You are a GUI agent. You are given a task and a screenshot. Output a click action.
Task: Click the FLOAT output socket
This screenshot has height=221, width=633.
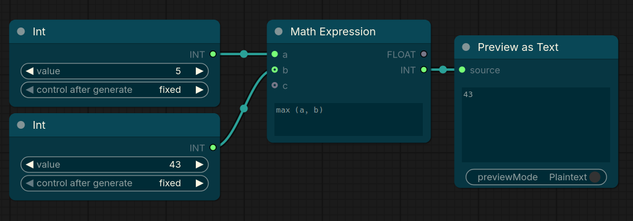pyautogui.click(x=423, y=54)
